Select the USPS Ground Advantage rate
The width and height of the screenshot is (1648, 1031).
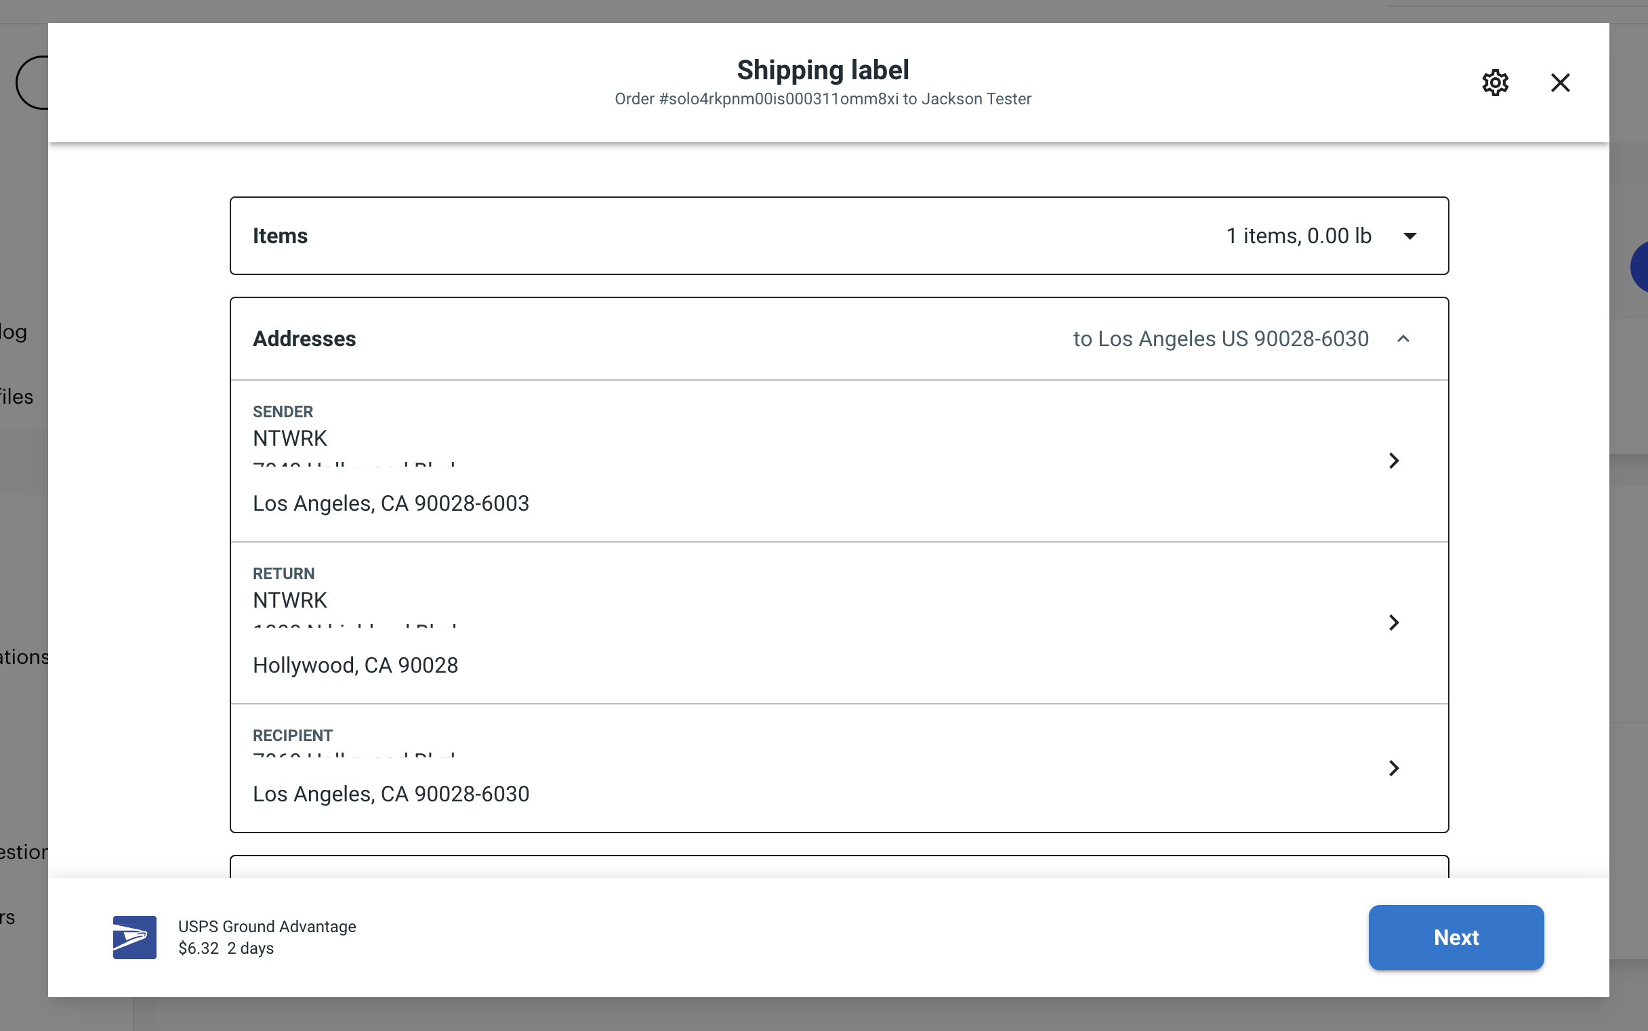point(267,937)
